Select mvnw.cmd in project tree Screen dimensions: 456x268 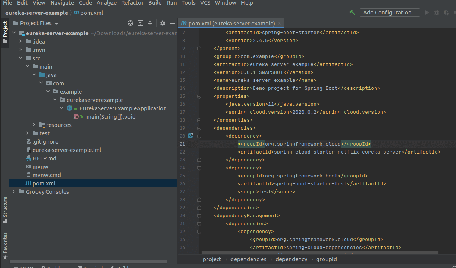(47, 175)
